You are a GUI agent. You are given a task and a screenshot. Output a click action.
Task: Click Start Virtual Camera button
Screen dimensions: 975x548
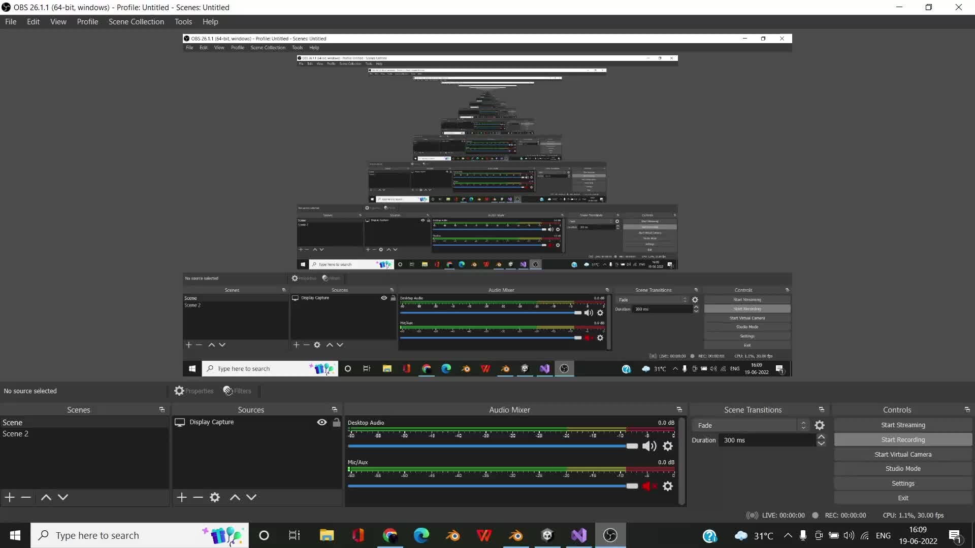pyautogui.click(x=903, y=455)
